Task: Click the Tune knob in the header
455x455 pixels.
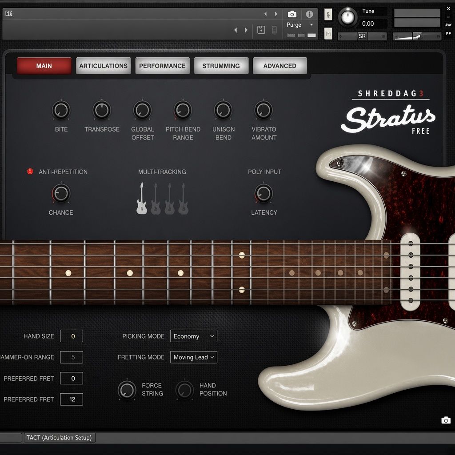Action: tap(347, 17)
